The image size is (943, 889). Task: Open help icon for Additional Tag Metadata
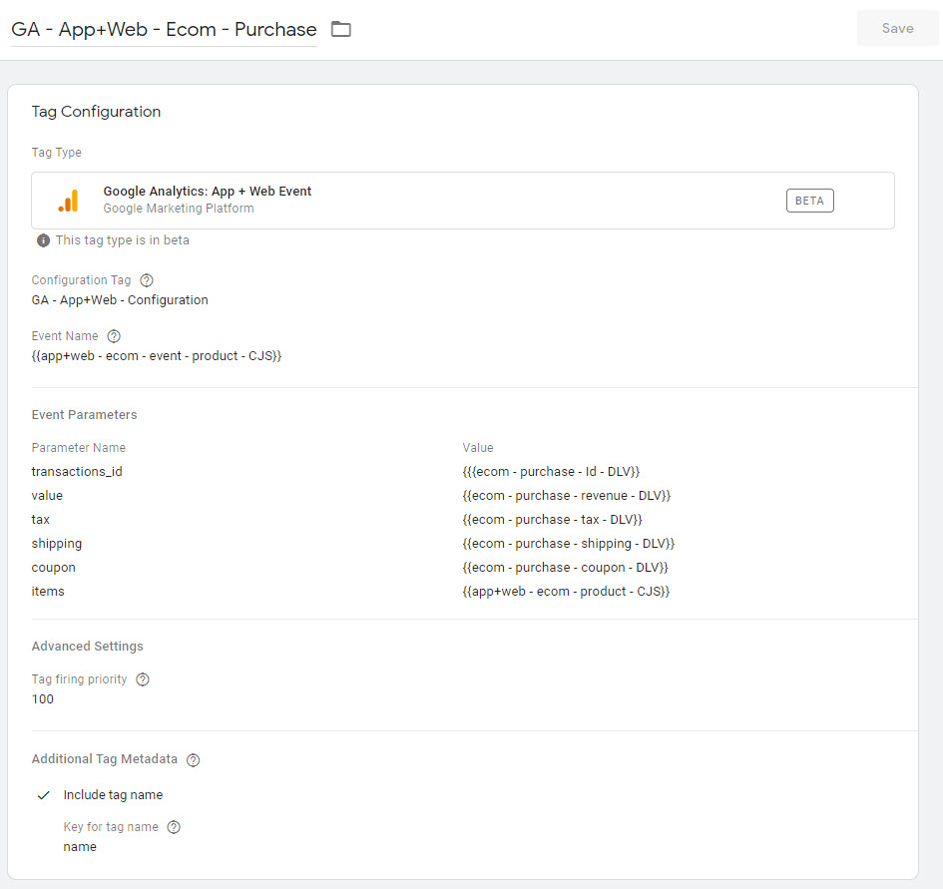tap(193, 759)
